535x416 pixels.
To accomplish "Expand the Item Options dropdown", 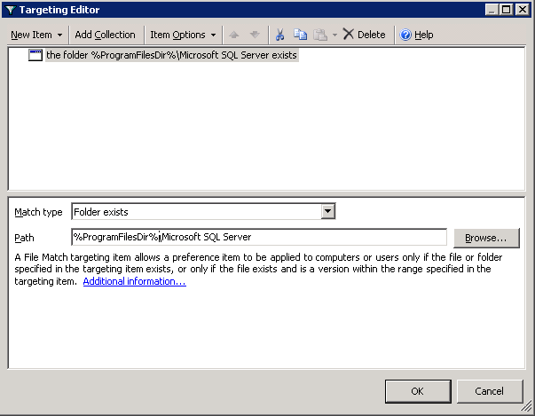I will click(183, 35).
